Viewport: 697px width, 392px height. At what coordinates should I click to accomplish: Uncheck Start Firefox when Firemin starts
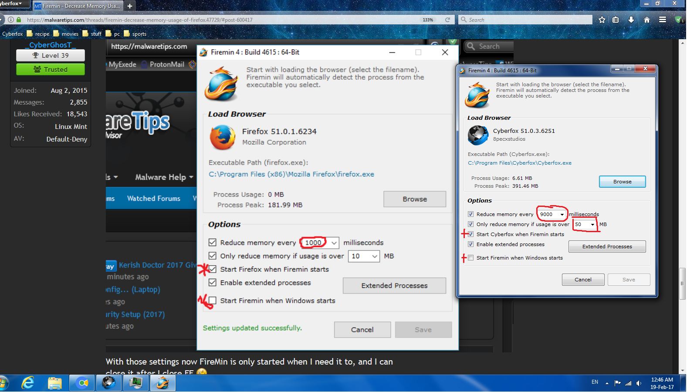pyautogui.click(x=213, y=269)
